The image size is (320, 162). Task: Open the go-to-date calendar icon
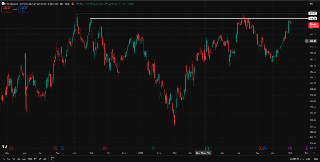tap(52, 159)
